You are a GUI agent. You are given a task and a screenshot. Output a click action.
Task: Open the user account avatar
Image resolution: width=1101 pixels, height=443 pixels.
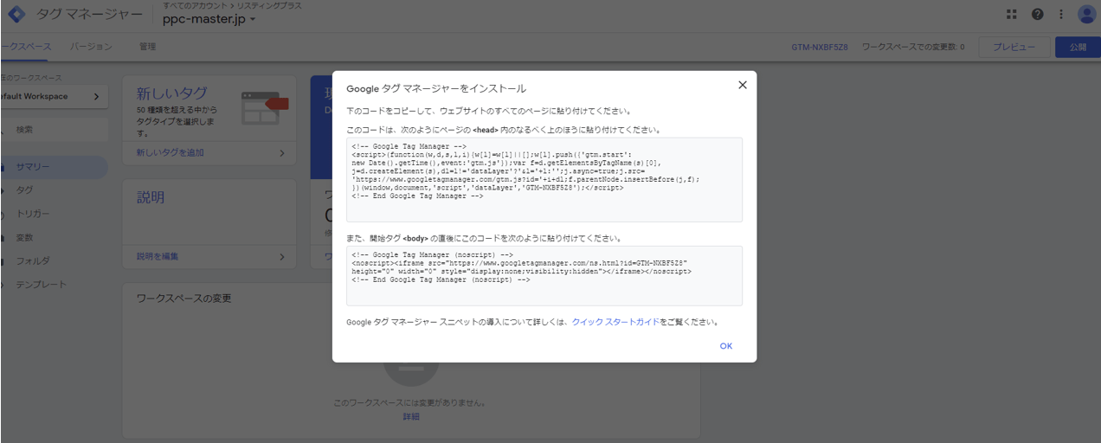pyautogui.click(x=1086, y=14)
